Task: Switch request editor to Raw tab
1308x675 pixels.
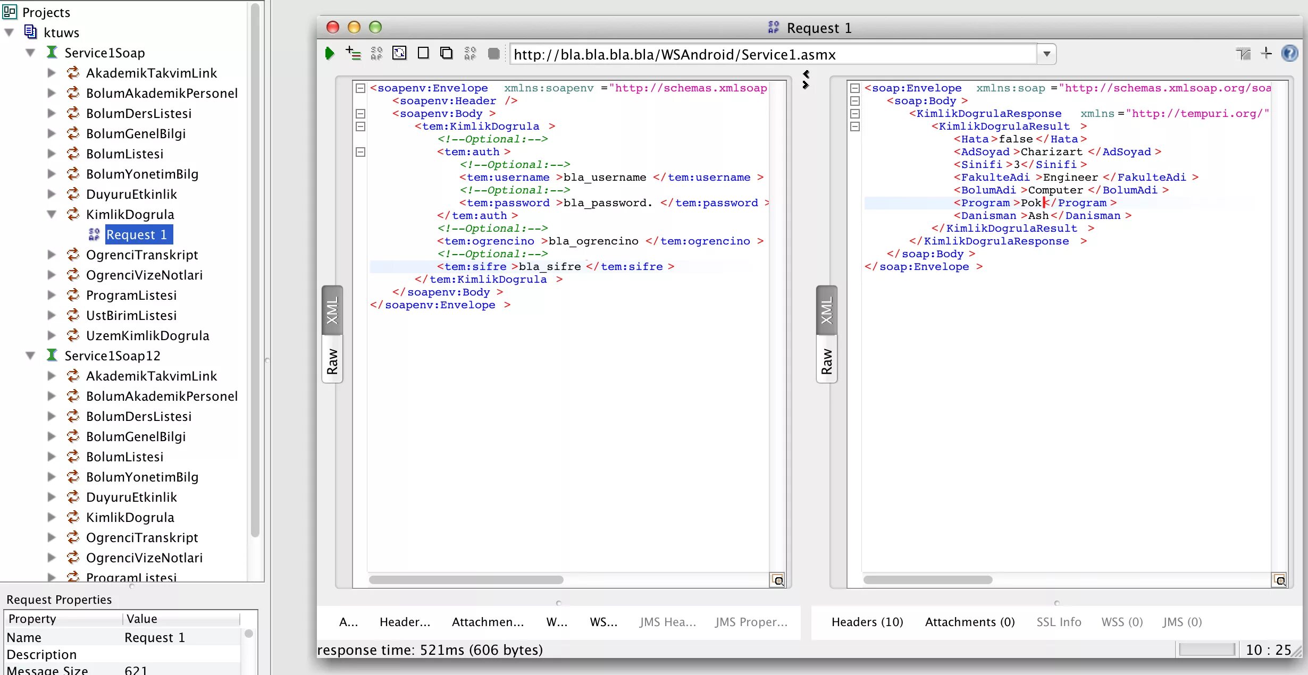Action: click(x=332, y=360)
